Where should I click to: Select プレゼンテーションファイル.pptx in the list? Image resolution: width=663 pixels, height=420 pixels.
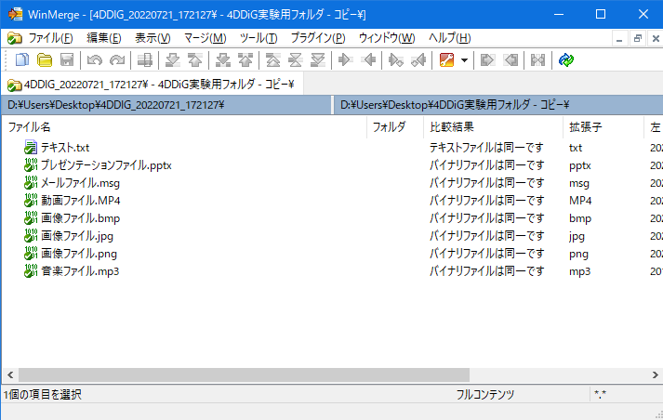click(106, 165)
